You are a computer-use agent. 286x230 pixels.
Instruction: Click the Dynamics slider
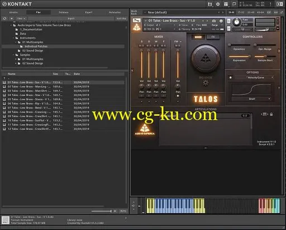tap(239, 45)
